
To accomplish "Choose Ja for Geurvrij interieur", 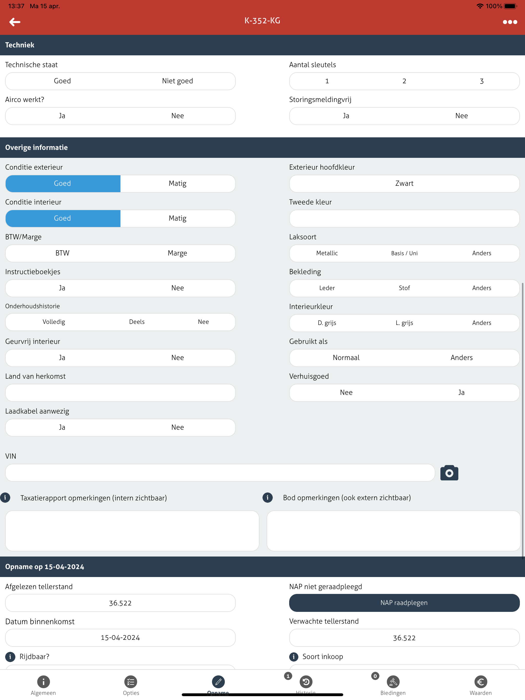I will pyautogui.click(x=62, y=358).
